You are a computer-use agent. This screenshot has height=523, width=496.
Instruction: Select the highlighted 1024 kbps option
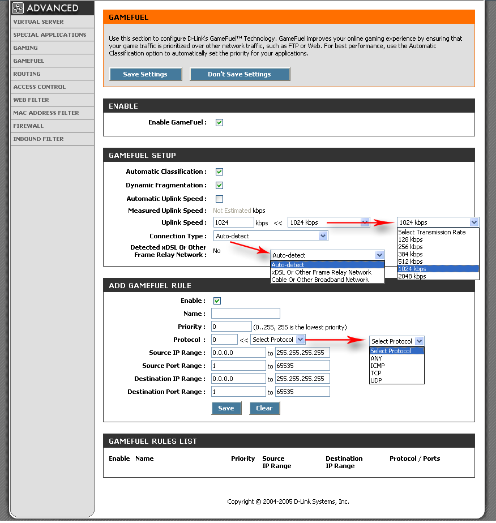438,269
